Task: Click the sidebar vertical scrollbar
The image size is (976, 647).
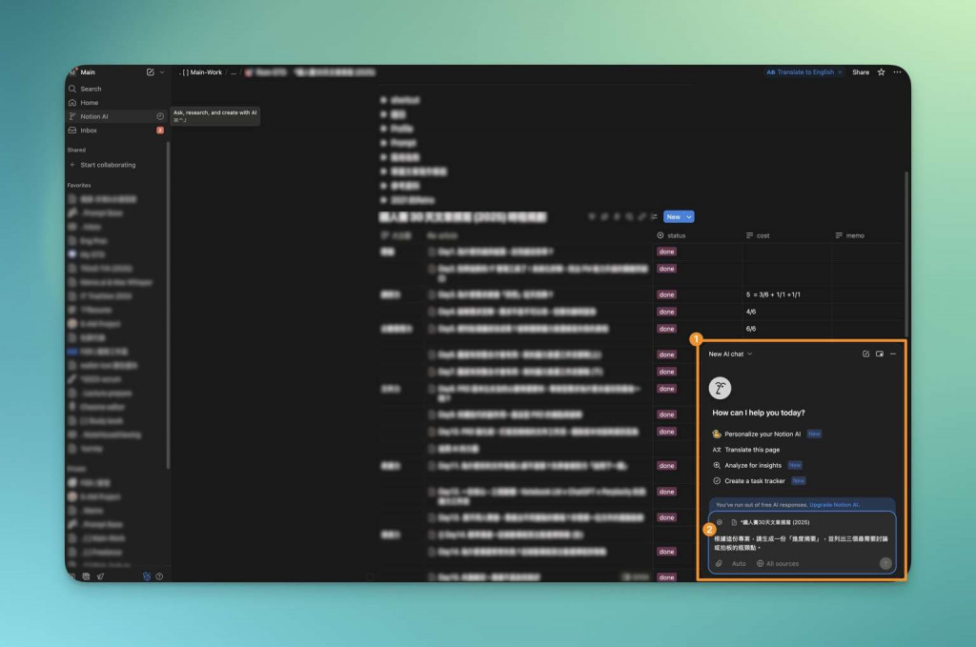Action: tap(168, 305)
